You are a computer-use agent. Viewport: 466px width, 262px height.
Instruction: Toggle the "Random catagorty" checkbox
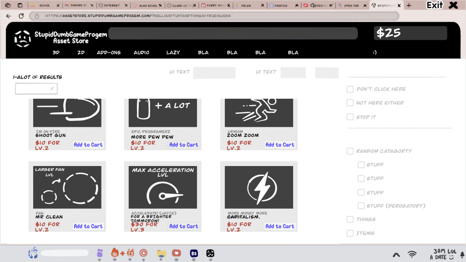[x=350, y=151]
